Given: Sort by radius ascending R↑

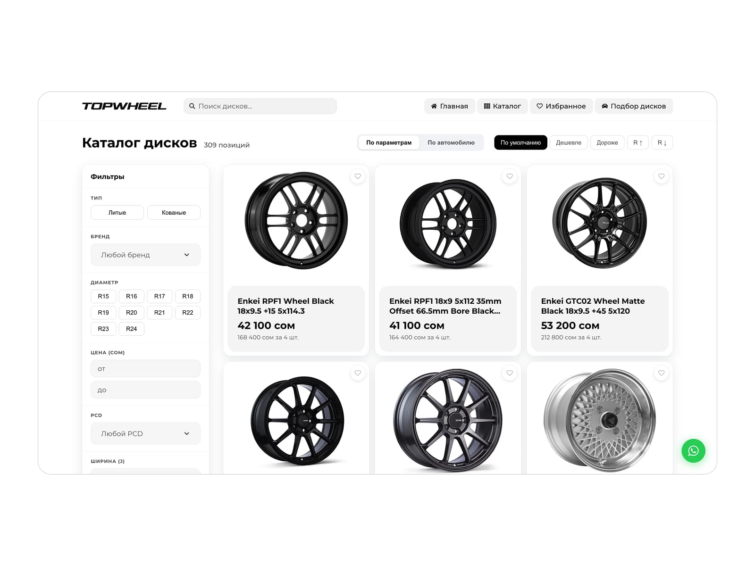Looking at the screenshot, I should point(638,142).
